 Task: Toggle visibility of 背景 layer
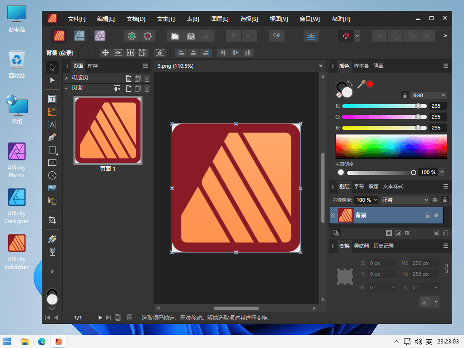tap(436, 215)
